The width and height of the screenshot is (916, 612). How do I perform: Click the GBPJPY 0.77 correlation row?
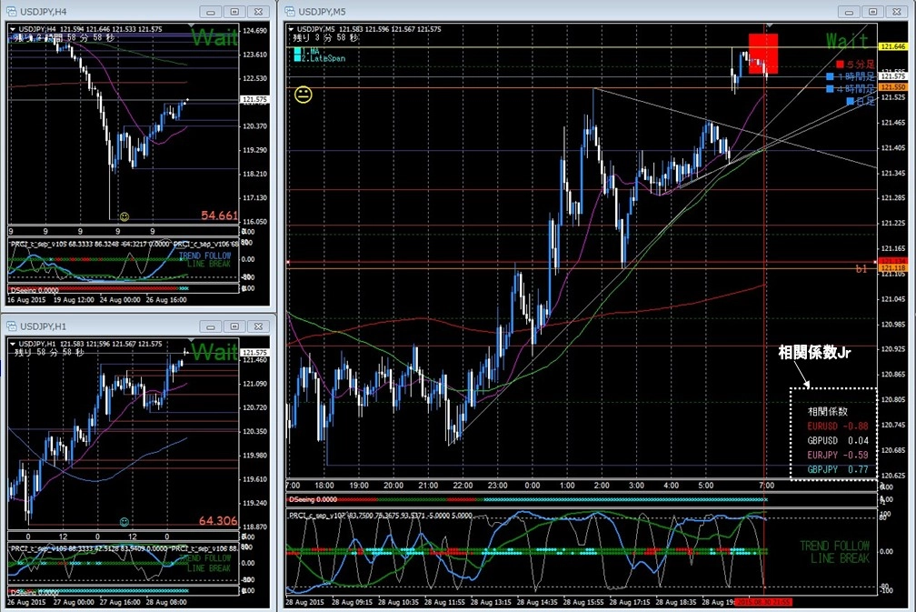coord(838,469)
